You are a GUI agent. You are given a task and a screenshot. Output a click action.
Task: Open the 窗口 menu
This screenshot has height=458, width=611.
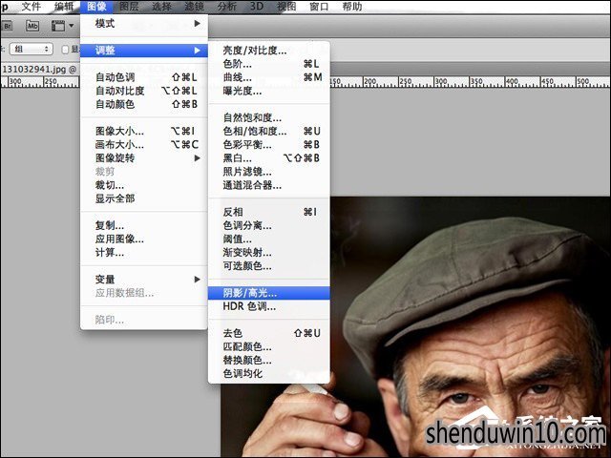[319, 7]
